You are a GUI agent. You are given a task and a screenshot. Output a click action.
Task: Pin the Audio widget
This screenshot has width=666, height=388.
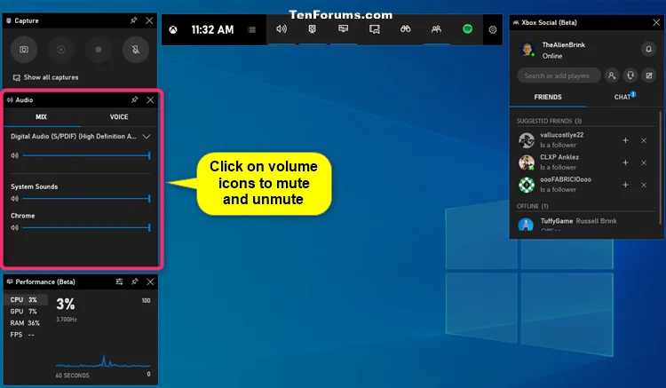click(x=135, y=99)
